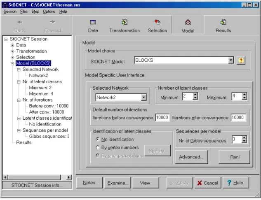Viewport: 261px width, 200px height.
Task: Select the Results tree item
Action: (x=24, y=142)
